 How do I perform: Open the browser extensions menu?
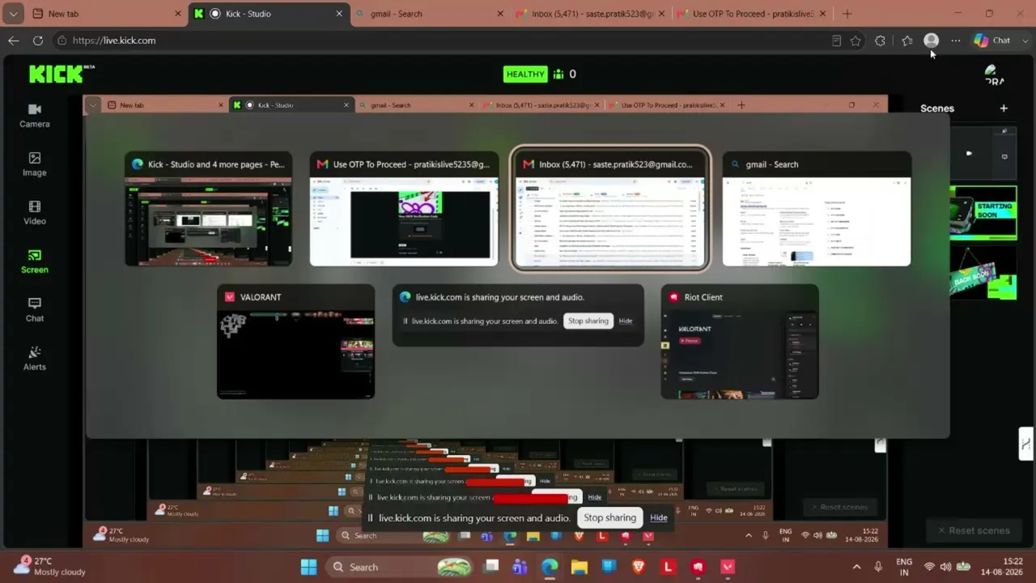pyautogui.click(x=880, y=40)
